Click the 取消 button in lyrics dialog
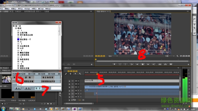Image resolution: width=198 pixels, height=111 pixels. click(x=28, y=88)
